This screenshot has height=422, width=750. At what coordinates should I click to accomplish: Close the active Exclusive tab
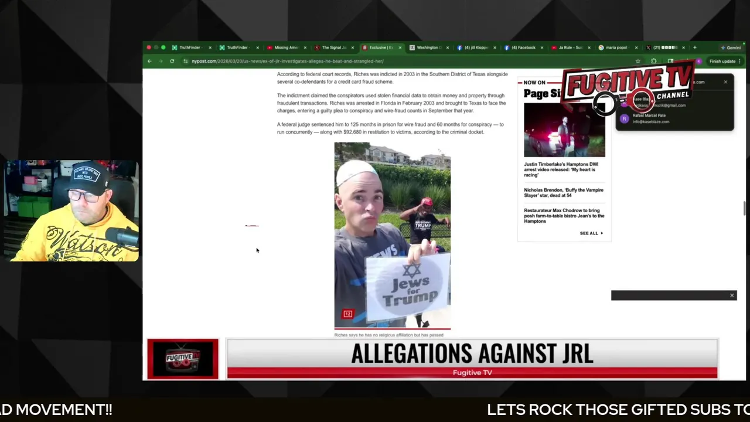coord(401,47)
